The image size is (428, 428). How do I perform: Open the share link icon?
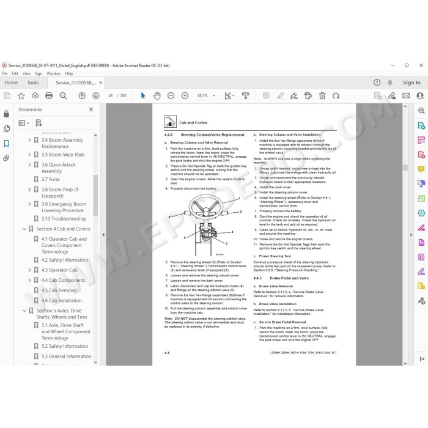[392, 96]
